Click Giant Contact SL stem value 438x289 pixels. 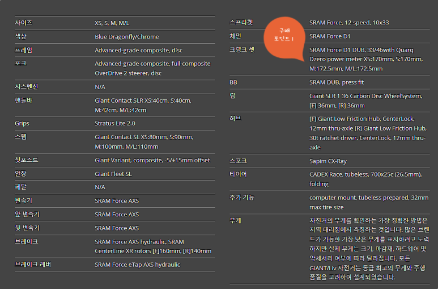coord(144,142)
